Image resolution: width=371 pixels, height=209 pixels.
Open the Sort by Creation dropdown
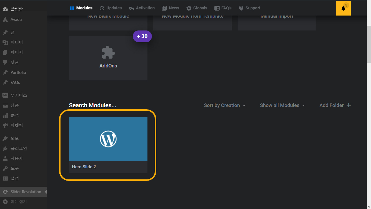[225, 105]
